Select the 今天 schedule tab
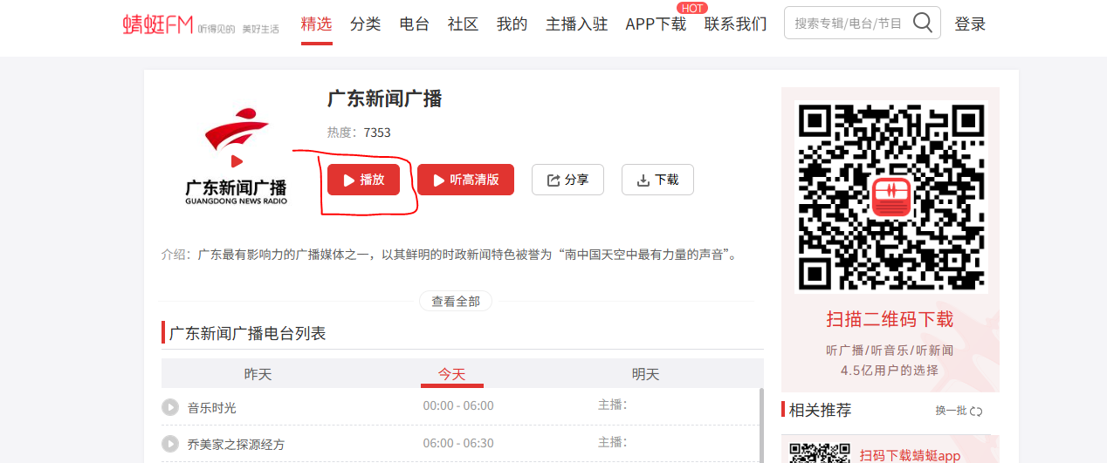The width and height of the screenshot is (1107, 463). [x=451, y=374]
